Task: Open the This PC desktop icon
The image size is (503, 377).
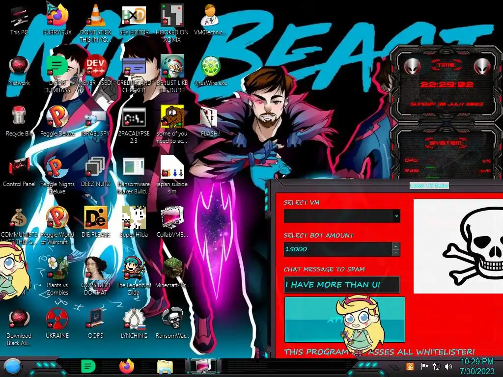Action: tap(19, 20)
